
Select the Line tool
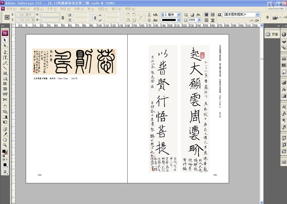coord(5,68)
